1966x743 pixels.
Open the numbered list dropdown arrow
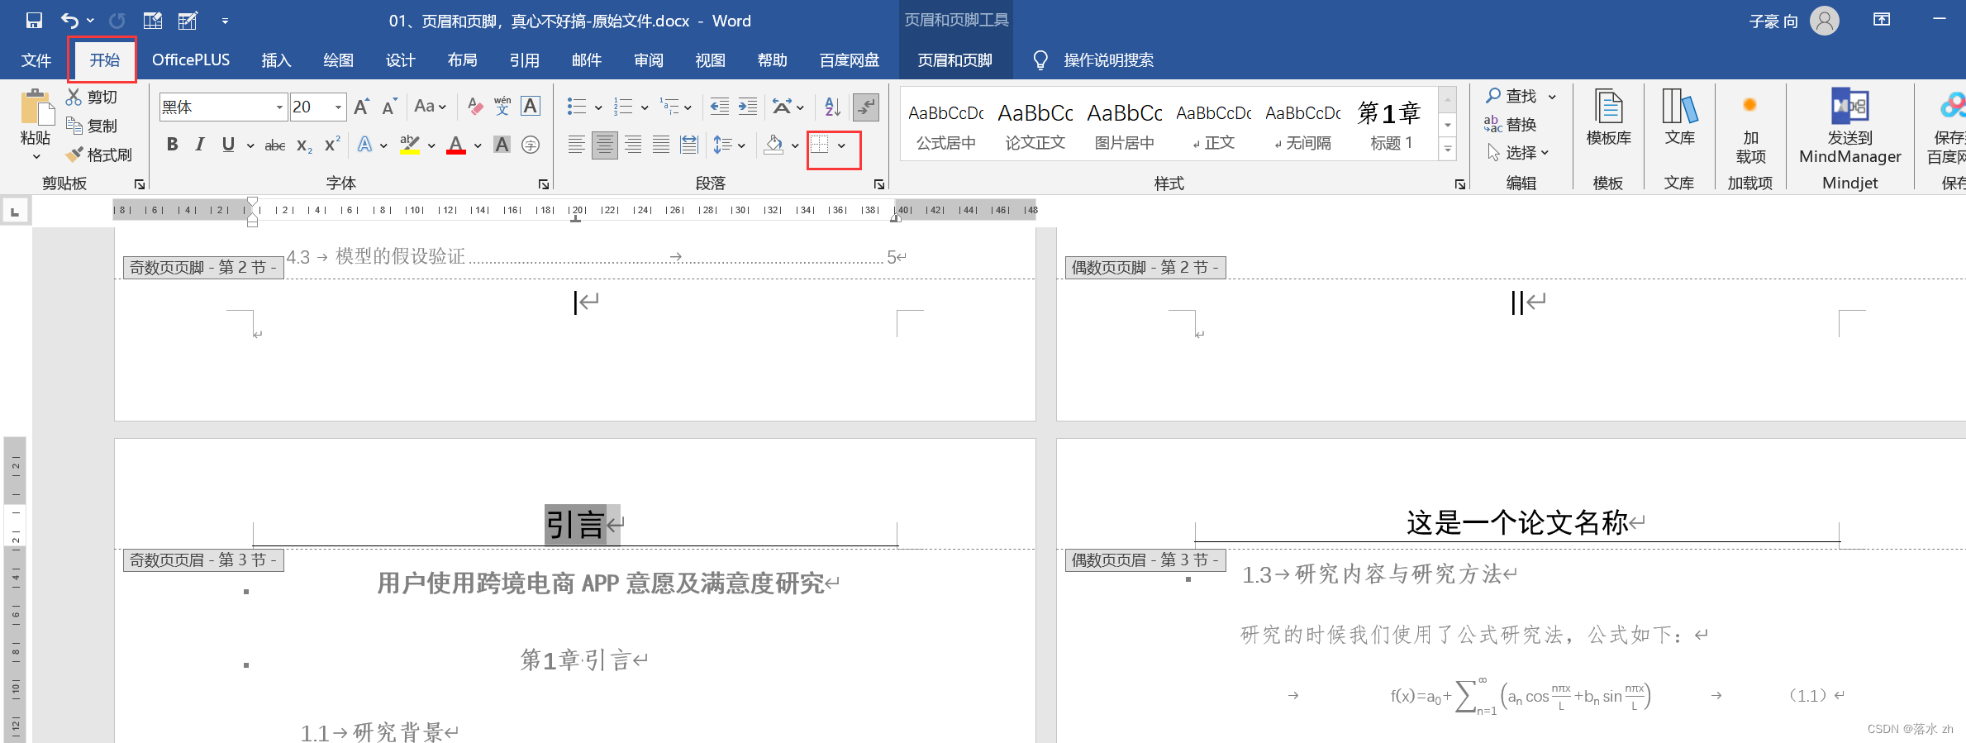(644, 107)
